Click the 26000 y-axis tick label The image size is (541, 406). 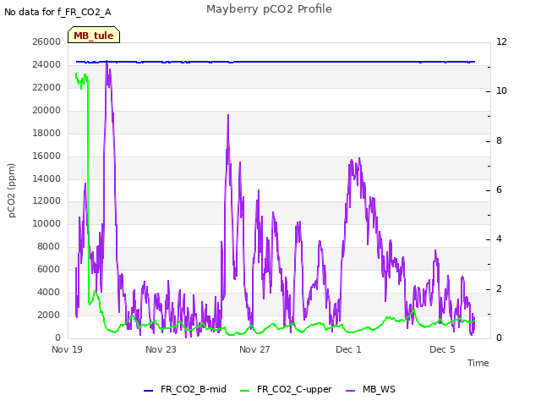[46, 41]
